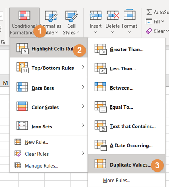Viewport: 169px width, 187px height.
Task: Click the Color Scales label
Action: pyautogui.click(x=45, y=107)
